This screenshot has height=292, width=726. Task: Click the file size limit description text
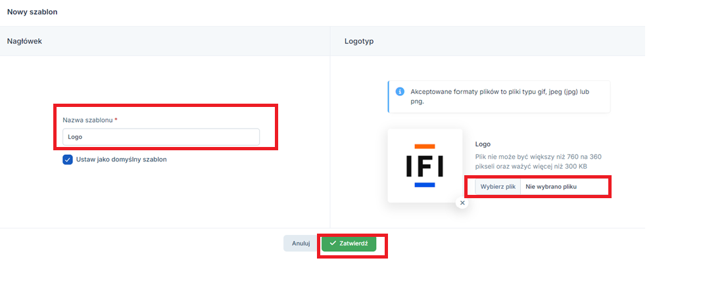[x=538, y=161]
